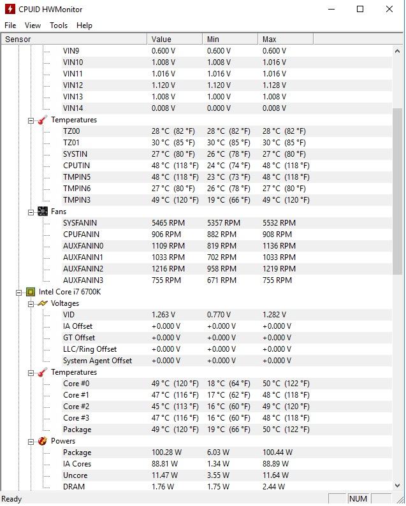The width and height of the screenshot is (406, 506).
Task: Collapse the CPU Voltages section
Action: 31,303
